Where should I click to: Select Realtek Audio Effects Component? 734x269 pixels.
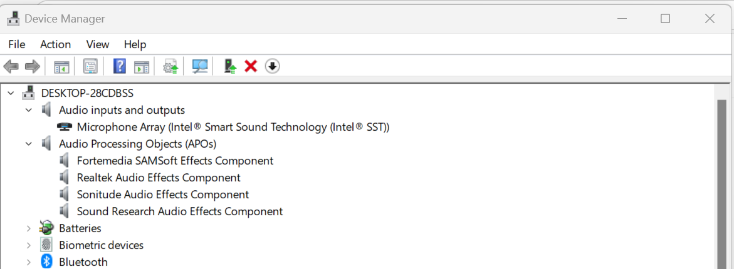tap(159, 178)
